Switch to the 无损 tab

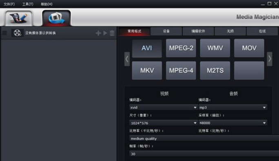[230, 31]
